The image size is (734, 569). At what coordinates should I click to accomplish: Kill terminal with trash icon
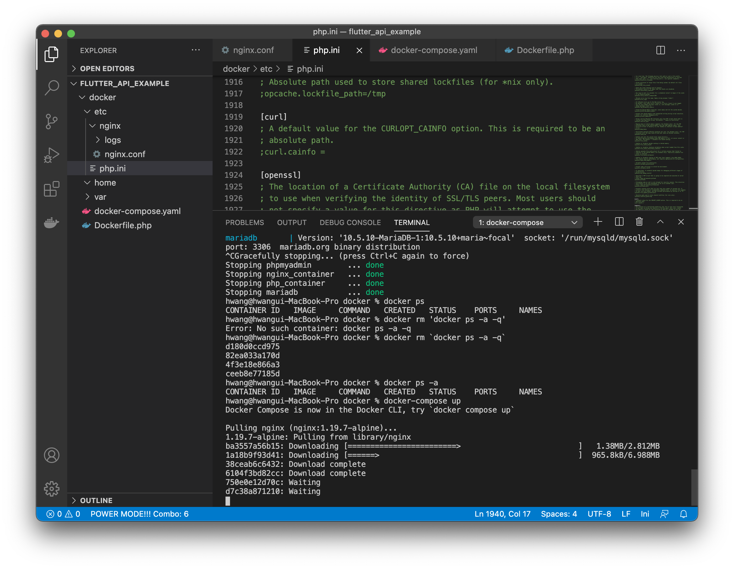[x=639, y=222]
